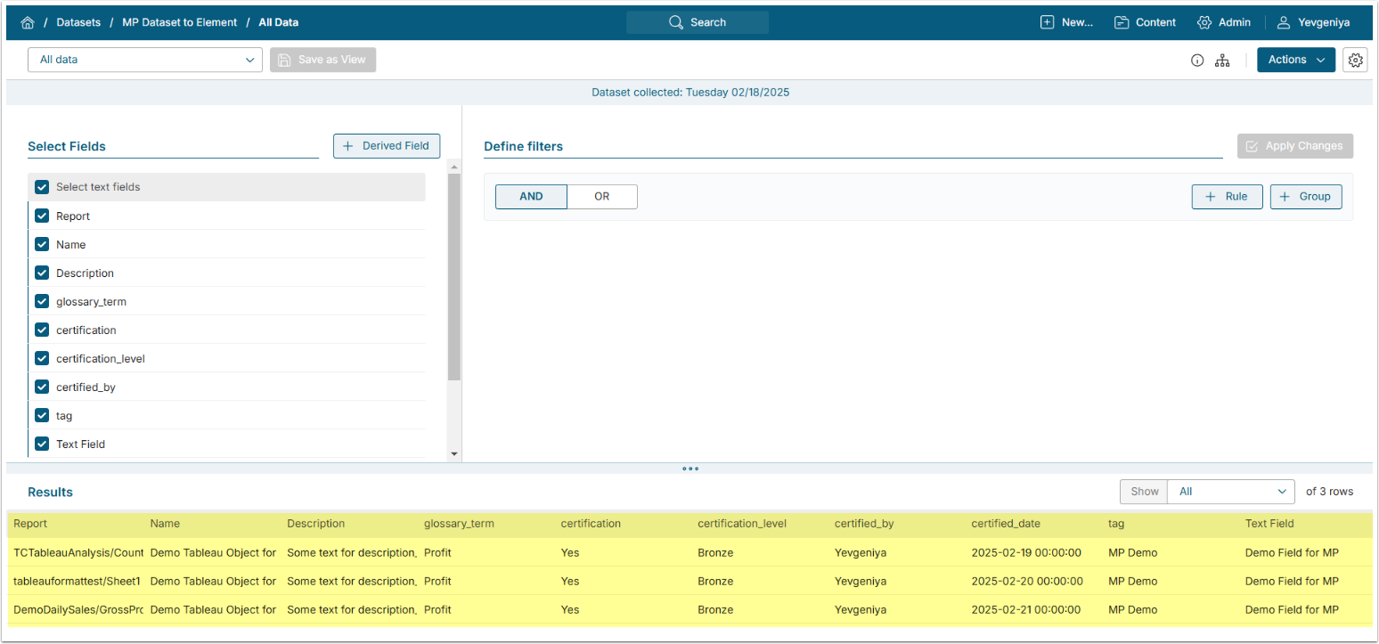Open the Actions dropdown menu
Image resolution: width=1379 pixels, height=644 pixels.
click(1295, 60)
